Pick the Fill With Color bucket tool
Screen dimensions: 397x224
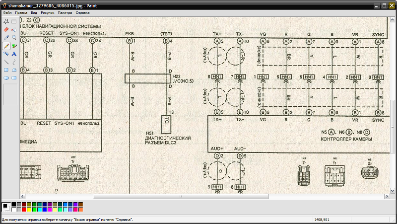[x=14, y=29]
